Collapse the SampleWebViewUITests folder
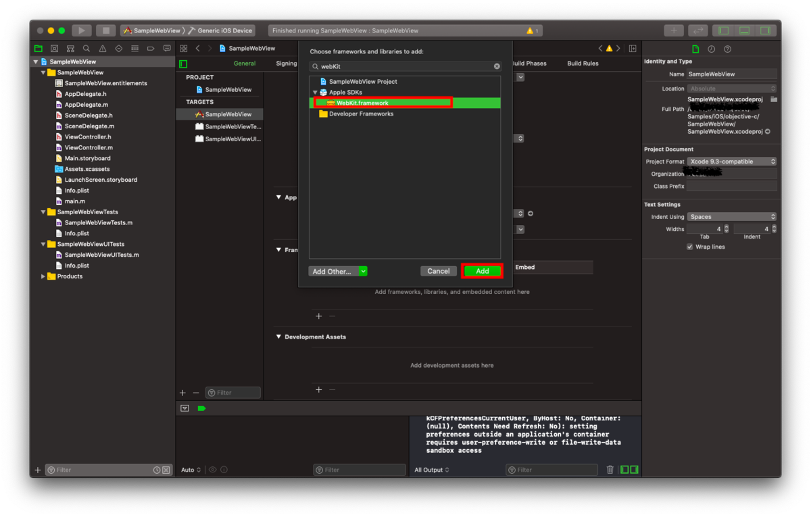Image resolution: width=811 pixels, height=517 pixels. (x=43, y=244)
